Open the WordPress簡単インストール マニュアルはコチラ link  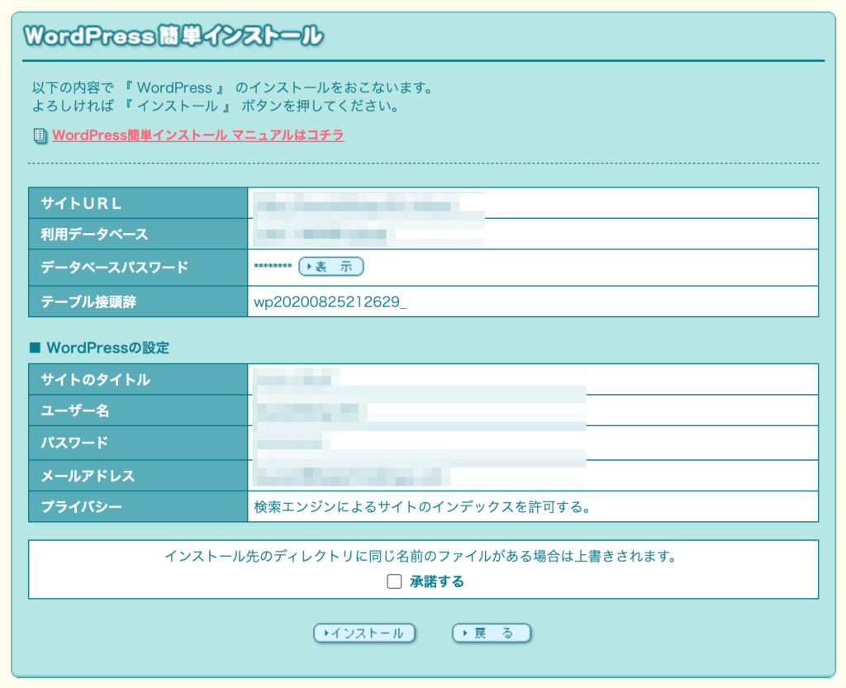coord(197,135)
